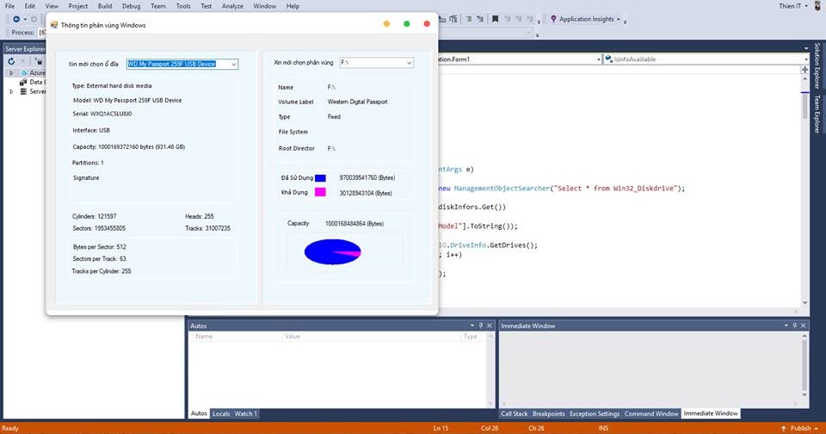Click the Azure cloud icon in Server Explorer
The image size is (826, 434).
[x=23, y=72]
